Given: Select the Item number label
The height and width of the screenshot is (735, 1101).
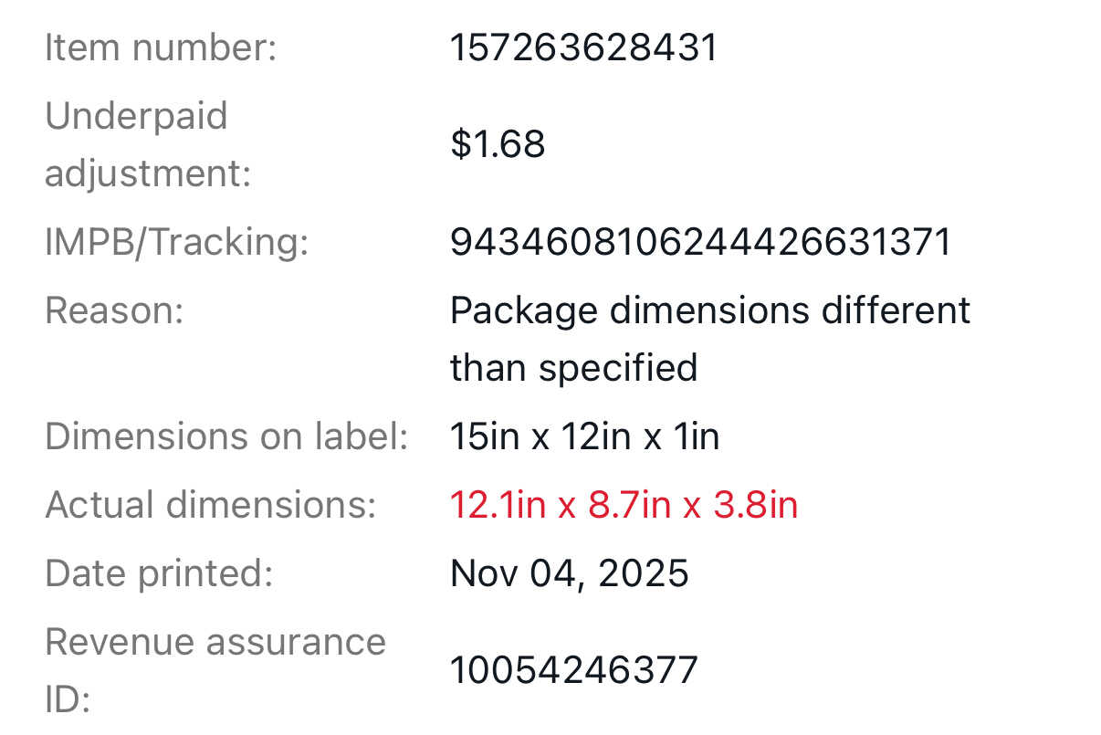Looking at the screenshot, I should click(x=160, y=47).
